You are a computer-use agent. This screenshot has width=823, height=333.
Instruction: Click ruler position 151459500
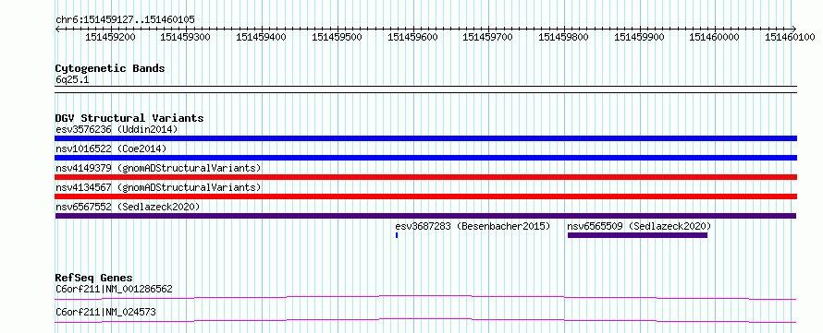[337, 37]
